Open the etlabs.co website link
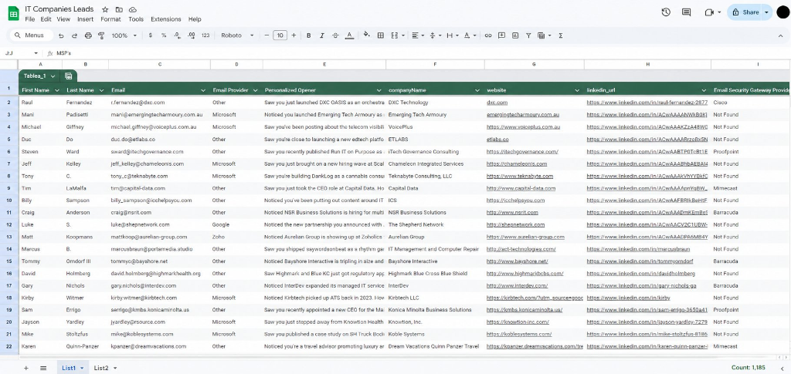 497,139
